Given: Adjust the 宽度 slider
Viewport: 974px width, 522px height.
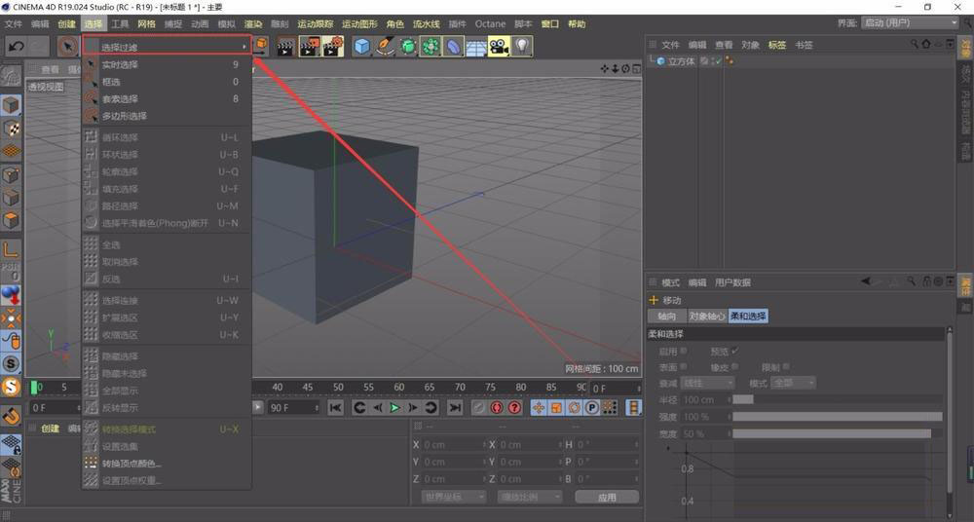Looking at the screenshot, I should [x=837, y=433].
